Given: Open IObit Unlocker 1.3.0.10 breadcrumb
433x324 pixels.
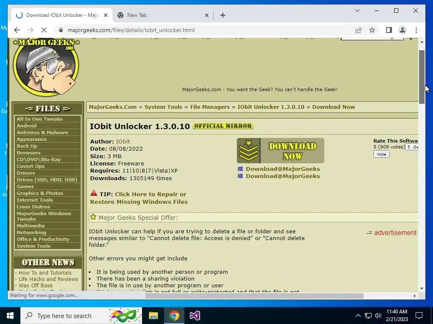Looking at the screenshot, I should pyautogui.click(x=271, y=107).
